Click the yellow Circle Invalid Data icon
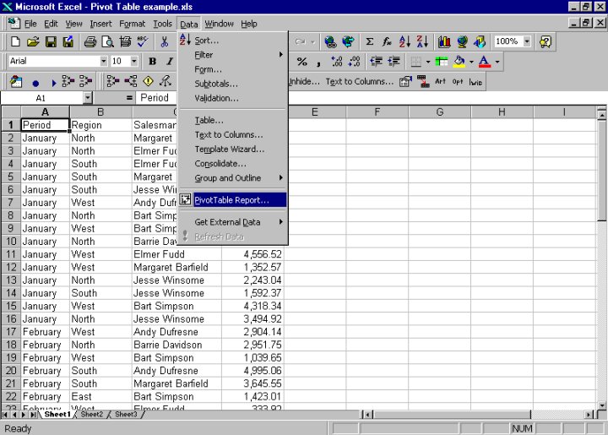The image size is (608, 435). pos(148,81)
